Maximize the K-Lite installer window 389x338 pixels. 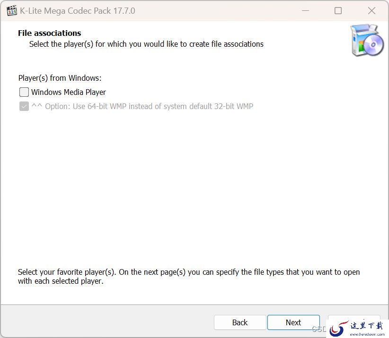(338, 11)
